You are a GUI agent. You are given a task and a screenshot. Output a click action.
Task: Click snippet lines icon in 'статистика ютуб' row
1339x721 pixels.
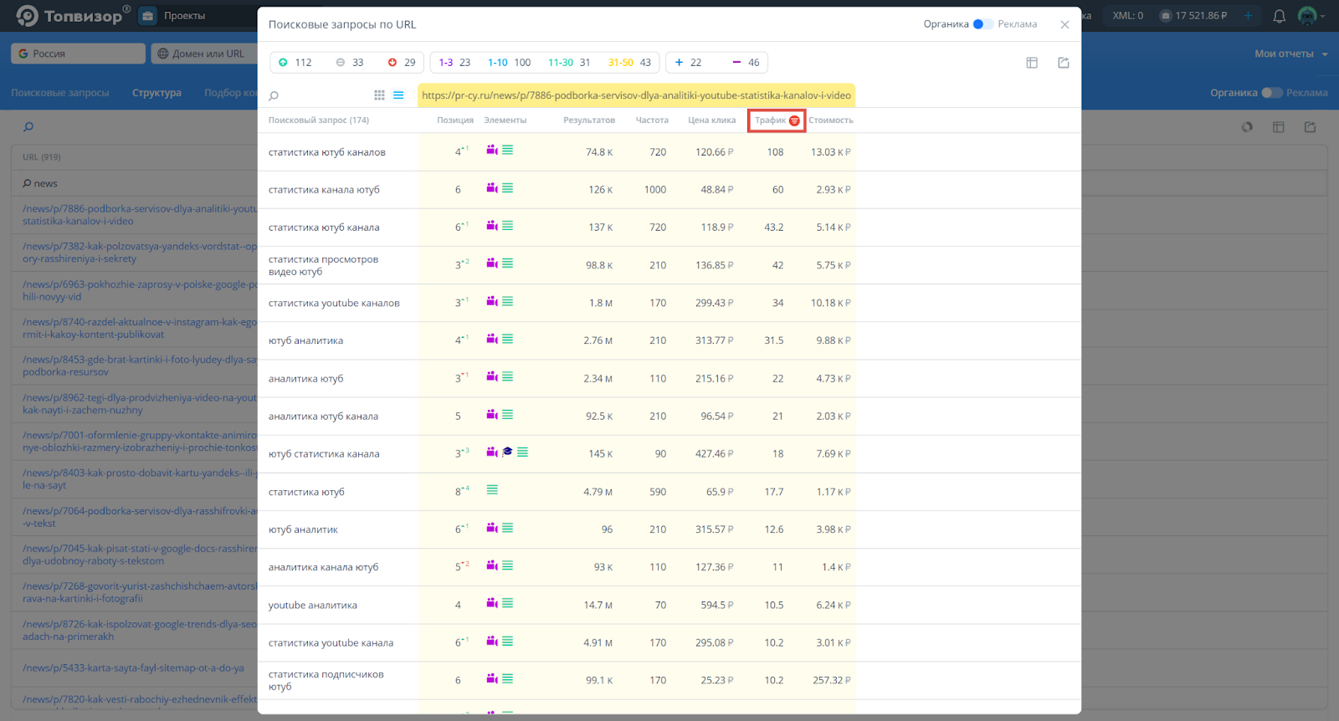pos(492,490)
